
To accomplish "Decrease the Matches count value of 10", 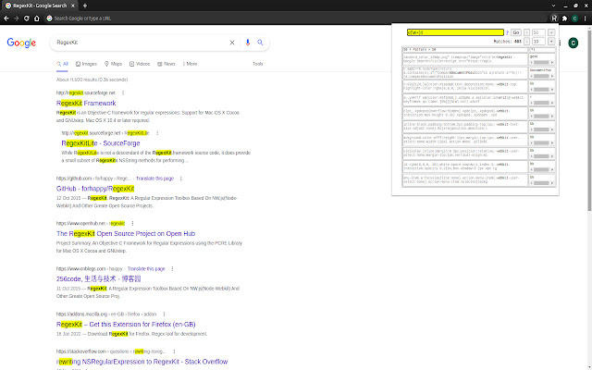I will pos(526,42).
